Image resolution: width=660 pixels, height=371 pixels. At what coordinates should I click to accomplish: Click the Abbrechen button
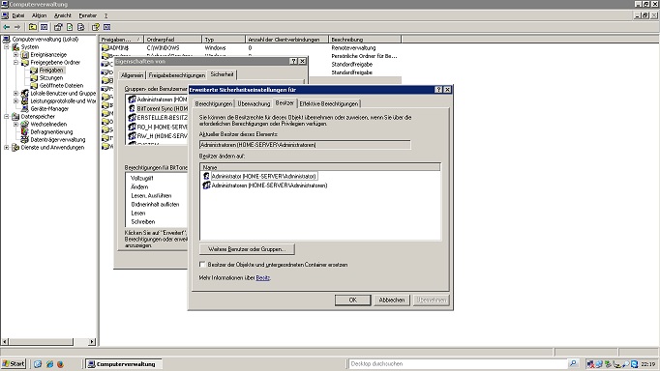coord(392,300)
